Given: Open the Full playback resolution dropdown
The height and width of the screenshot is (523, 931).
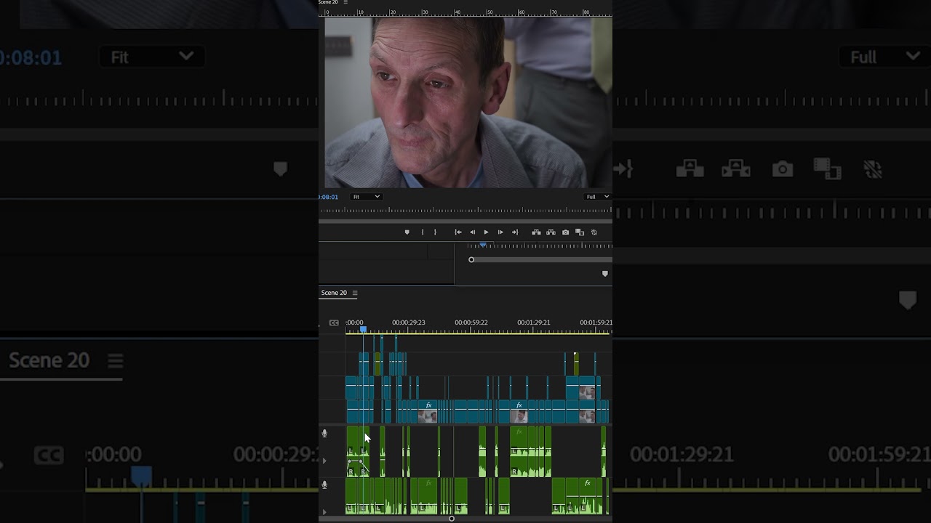Looking at the screenshot, I should (x=597, y=197).
